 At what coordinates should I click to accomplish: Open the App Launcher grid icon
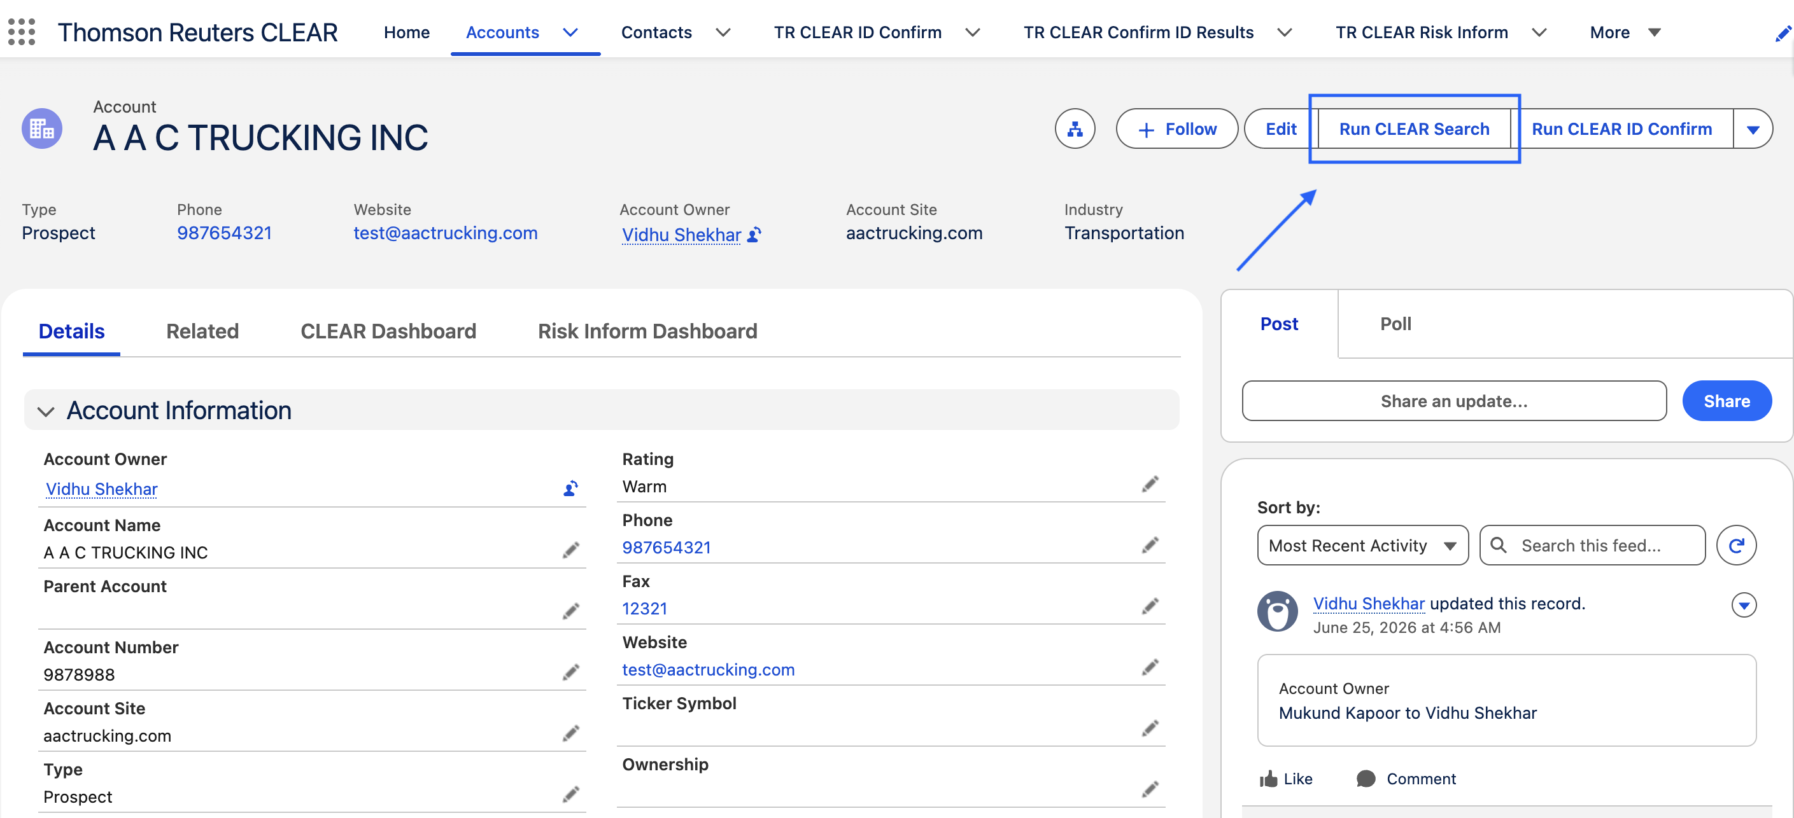click(22, 32)
